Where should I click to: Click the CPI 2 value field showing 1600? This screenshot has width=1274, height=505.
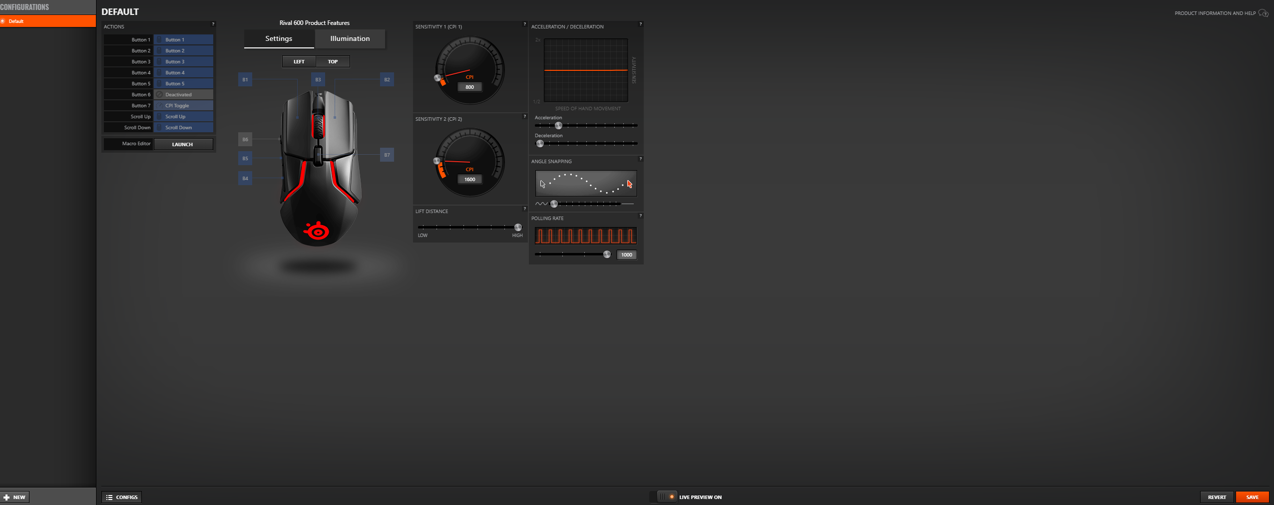point(470,179)
